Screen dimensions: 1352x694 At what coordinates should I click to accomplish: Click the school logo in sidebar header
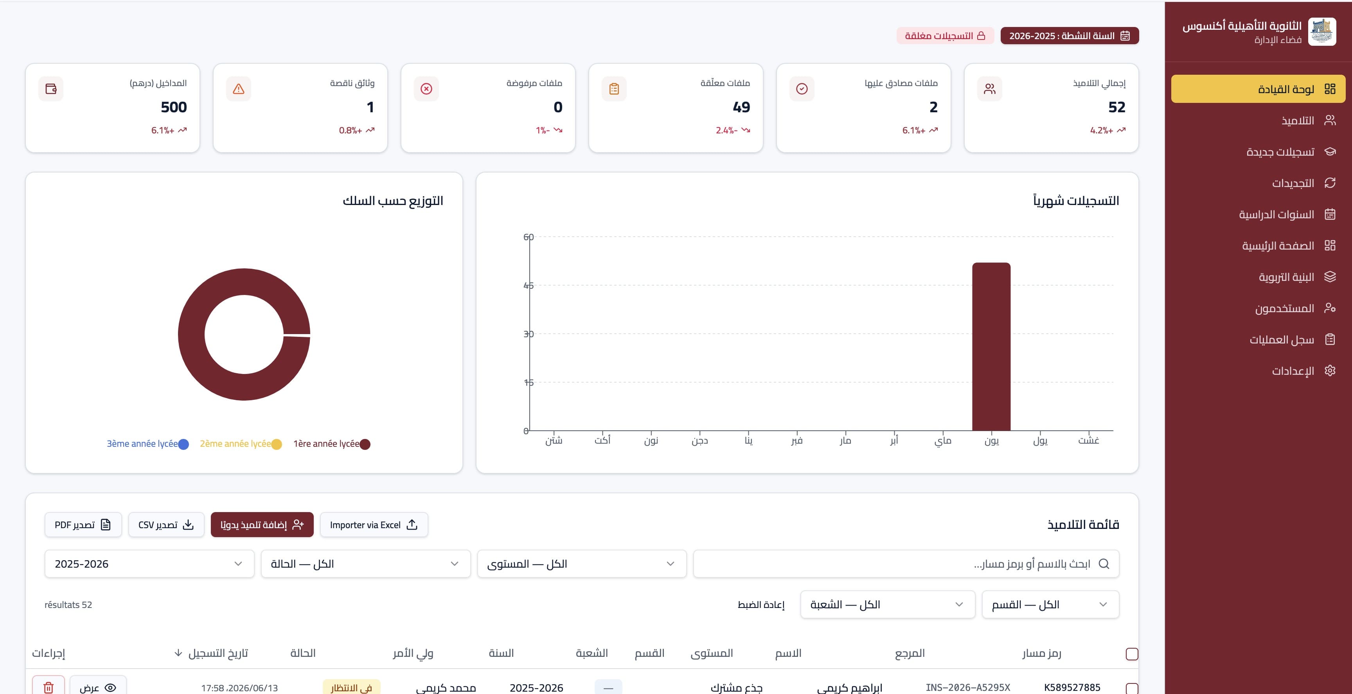click(x=1322, y=32)
